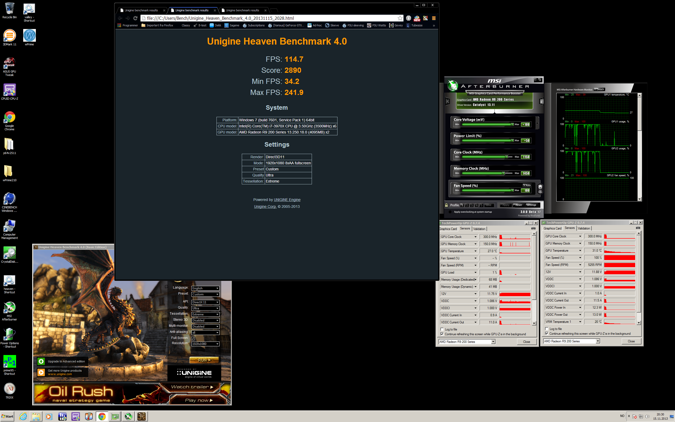This screenshot has height=422, width=675.
Task: Toggle Auto fan speed in Afterburner
Action: pos(527,185)
